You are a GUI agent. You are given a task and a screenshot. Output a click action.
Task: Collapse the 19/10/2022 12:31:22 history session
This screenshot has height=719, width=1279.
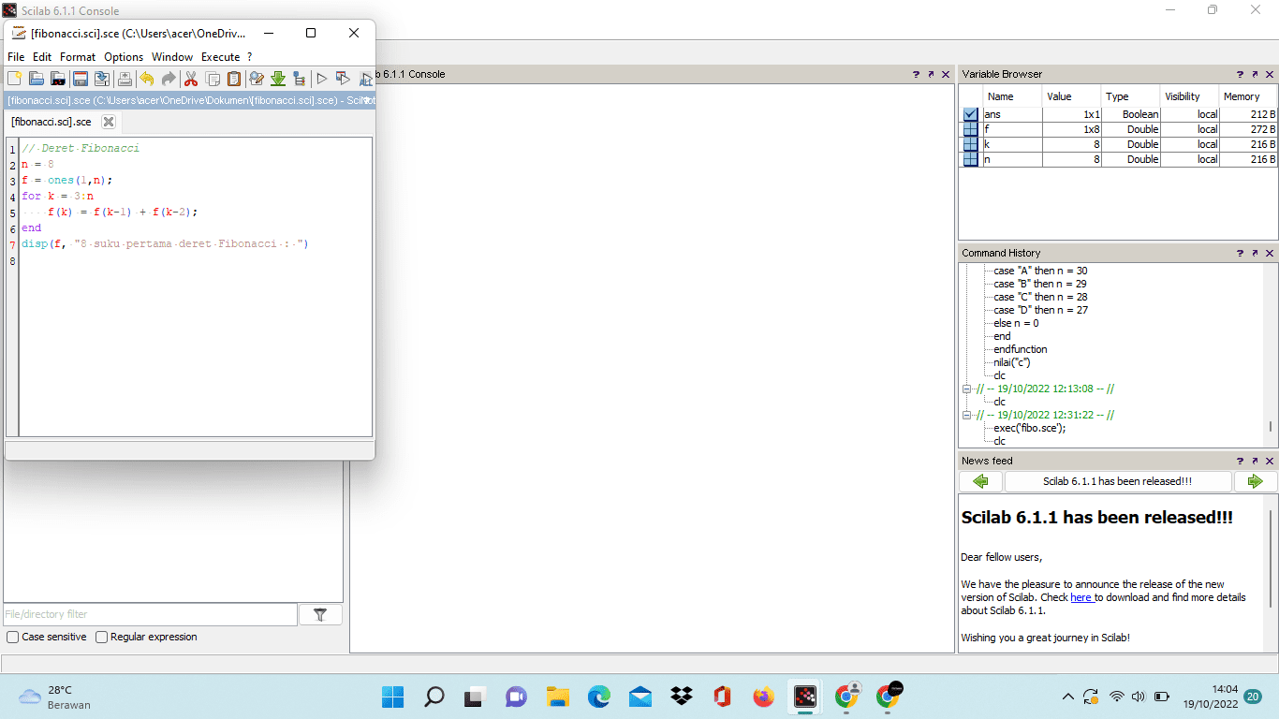(x=967, y=415)
